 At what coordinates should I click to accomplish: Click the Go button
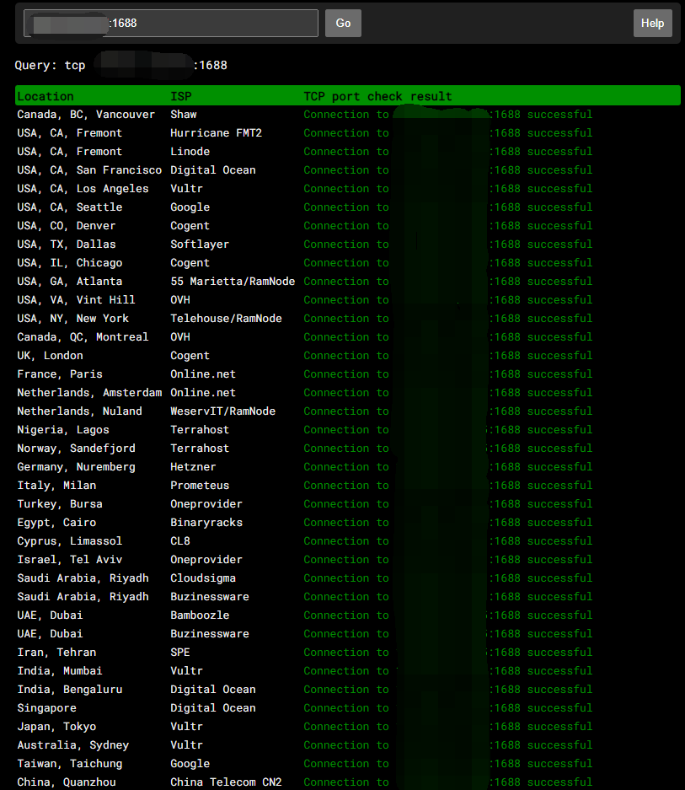(343, 24)
